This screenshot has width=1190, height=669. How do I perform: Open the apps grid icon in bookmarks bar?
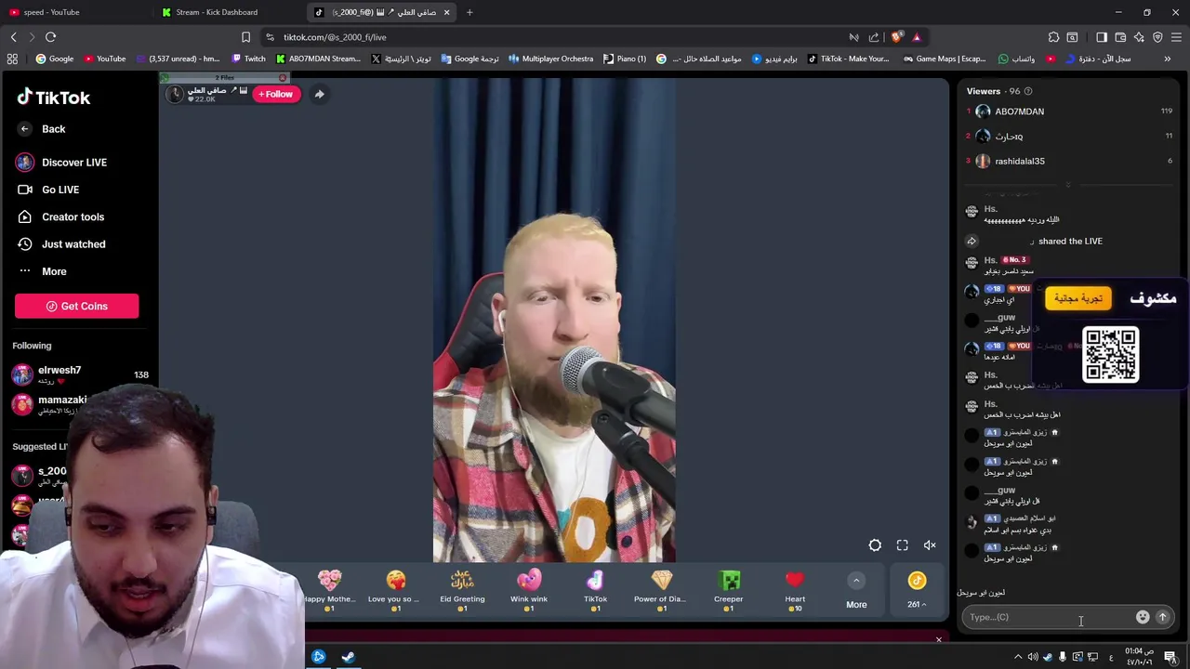[12, 59]
